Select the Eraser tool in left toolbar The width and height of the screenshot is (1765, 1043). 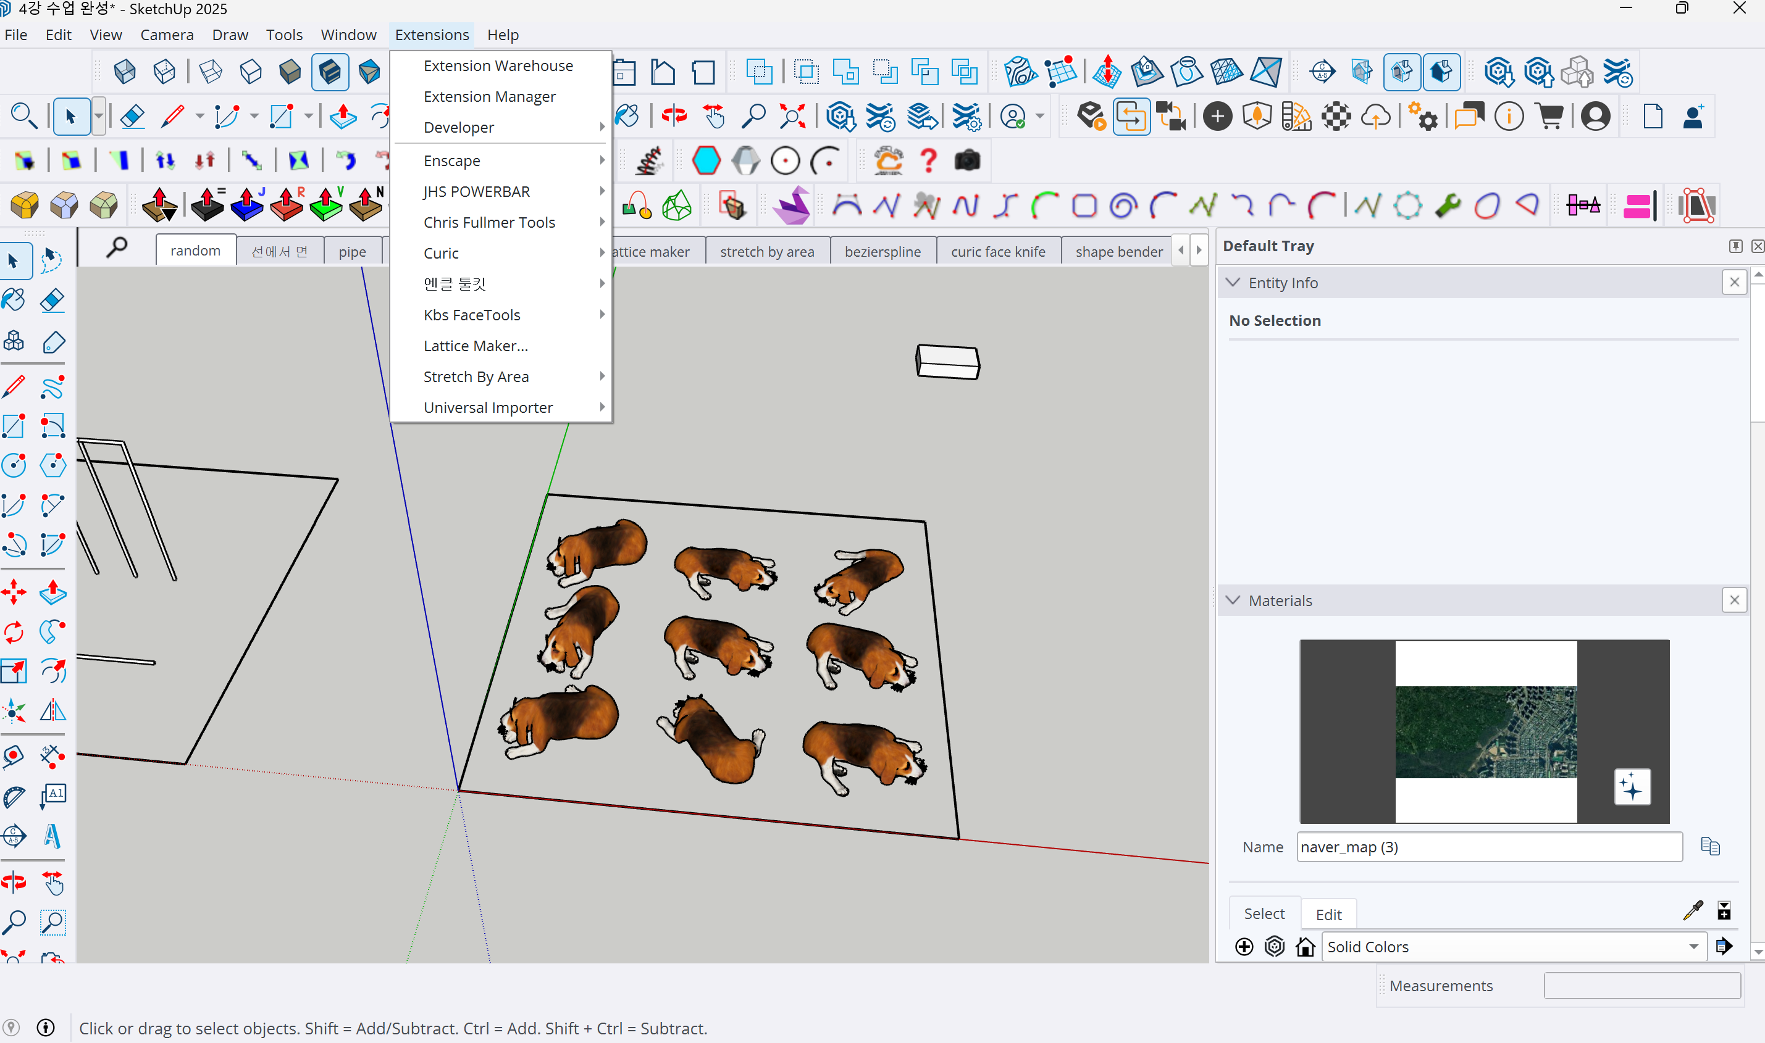pos(52,301)
